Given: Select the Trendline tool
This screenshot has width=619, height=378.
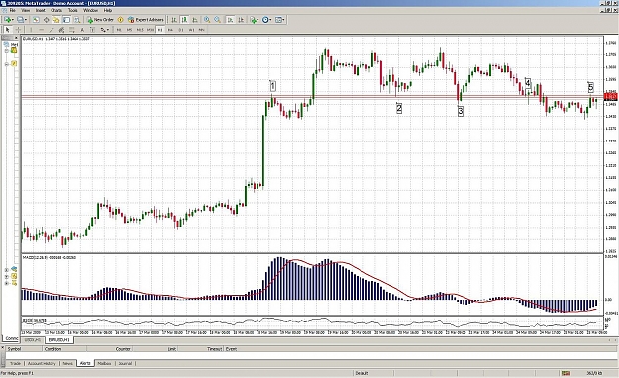Looking at the screenshot, I should (52, 30).
